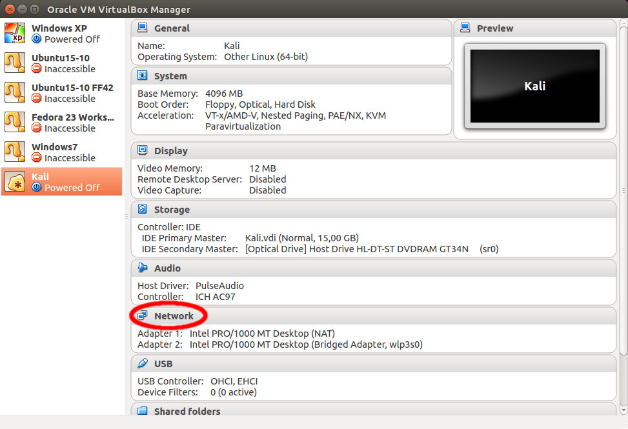Click the General section monitor icon
The image size is (628, 429).
click(x=142, y=28)
